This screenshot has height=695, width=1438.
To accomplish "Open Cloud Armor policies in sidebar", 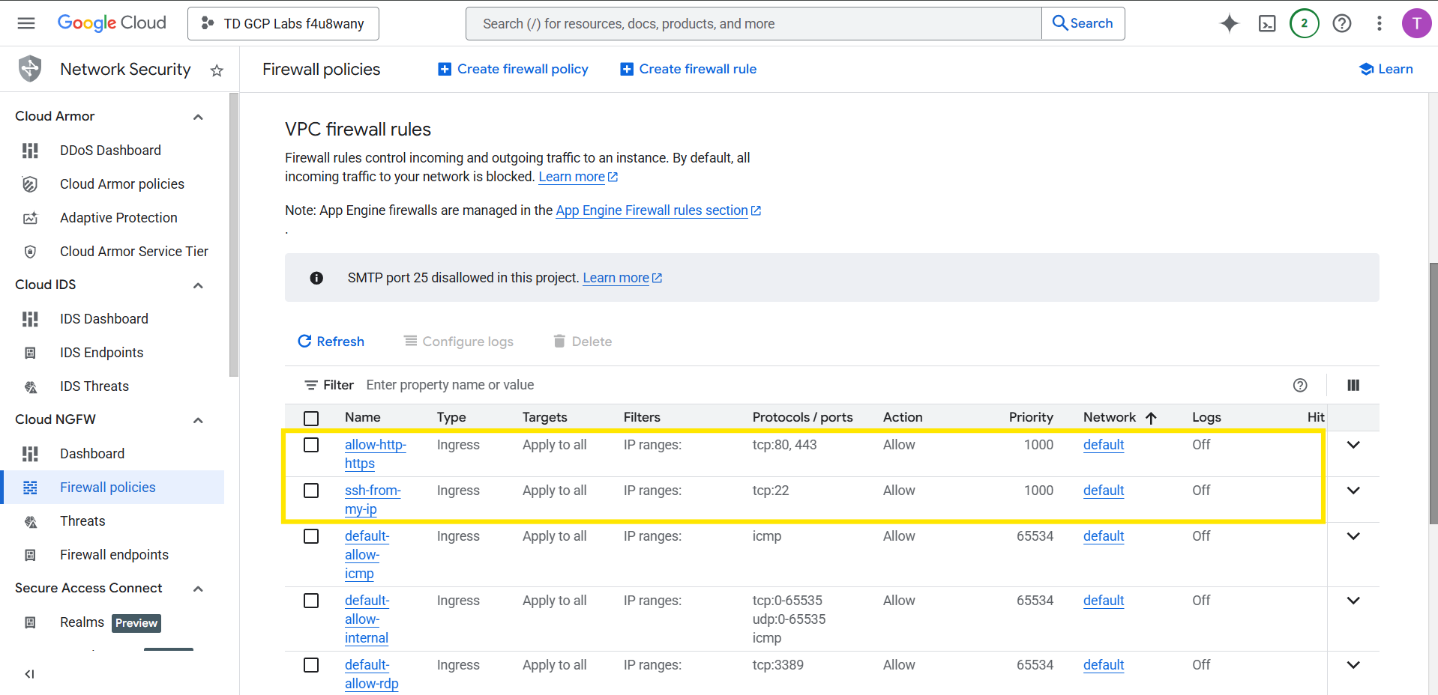I will (x=121, y=184).
